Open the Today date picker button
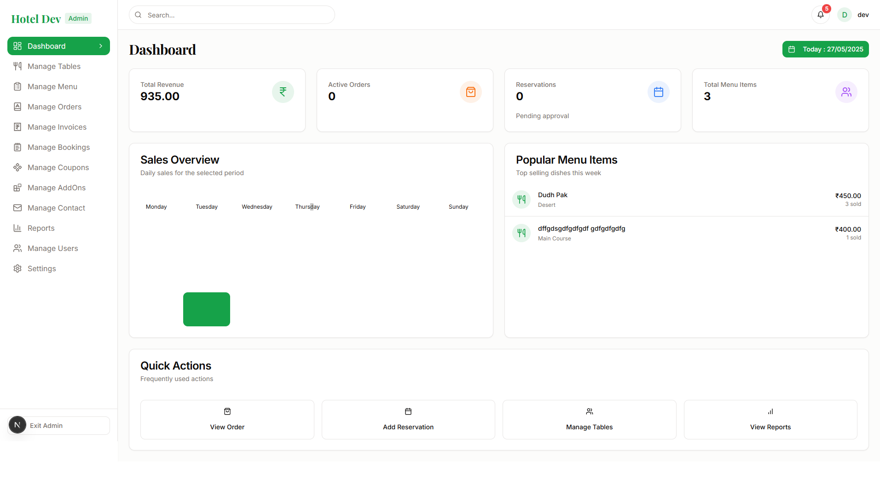Image resolution: width=880 pixels, height=501 pixels. pos(825,49)
